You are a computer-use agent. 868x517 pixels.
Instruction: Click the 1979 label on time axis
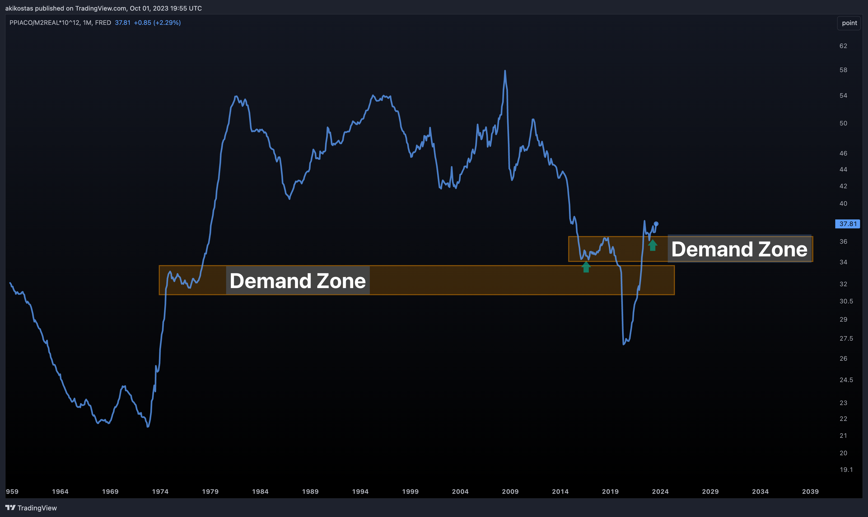pyautogui.click(x=210, y=492)
